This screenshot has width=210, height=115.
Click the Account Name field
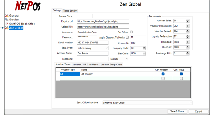click(93, 54)
